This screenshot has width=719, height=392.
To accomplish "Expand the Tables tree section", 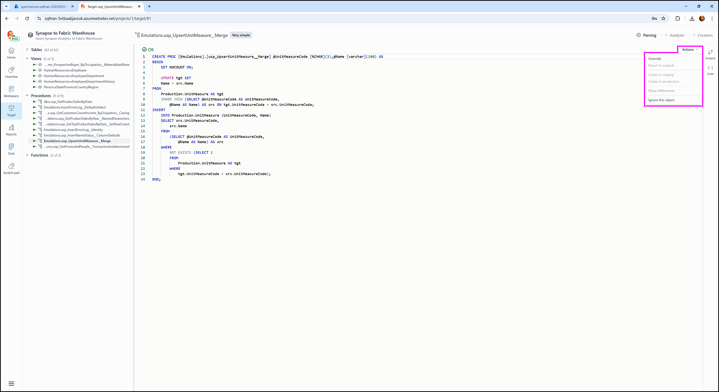I will 27,50.
